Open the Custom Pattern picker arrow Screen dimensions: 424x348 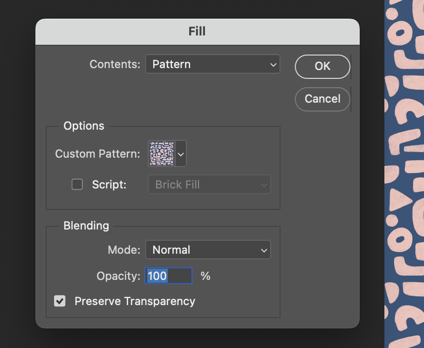[x=181, y=153]
